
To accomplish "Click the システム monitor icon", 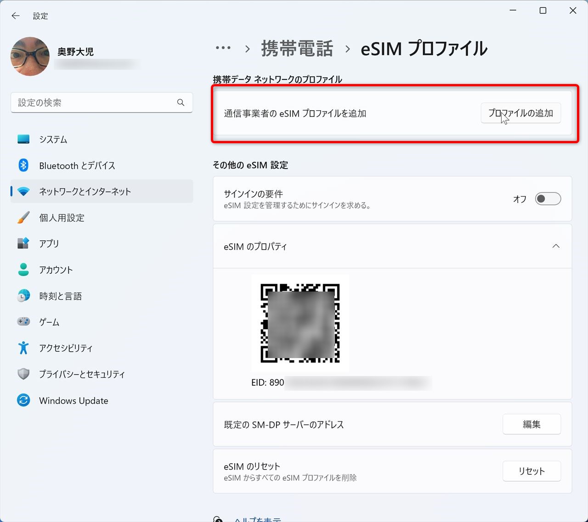I will click(x=23, y=139).
